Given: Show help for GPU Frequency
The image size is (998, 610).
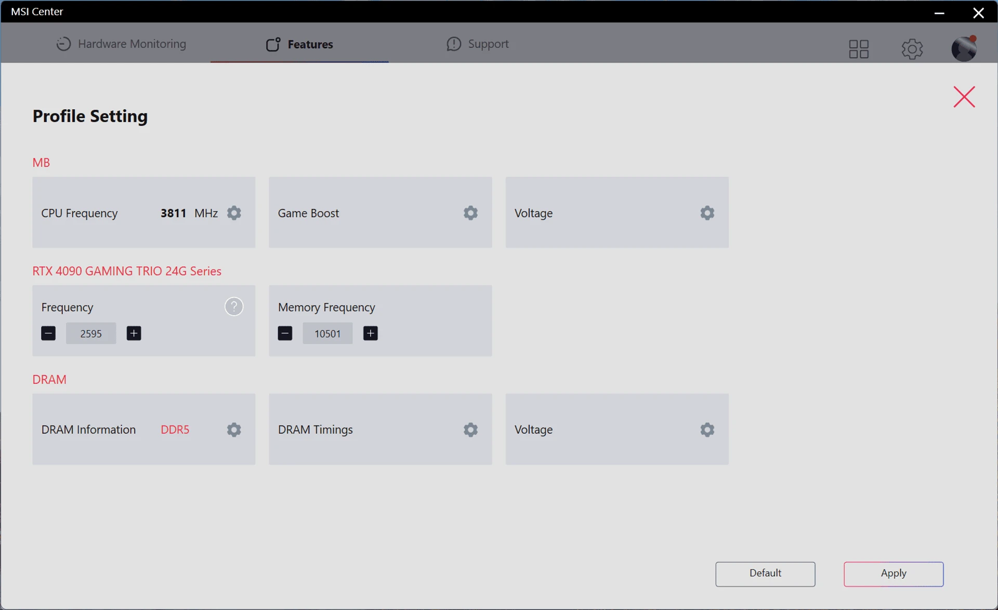Looking at the screenshot, I should click(234, 307).
